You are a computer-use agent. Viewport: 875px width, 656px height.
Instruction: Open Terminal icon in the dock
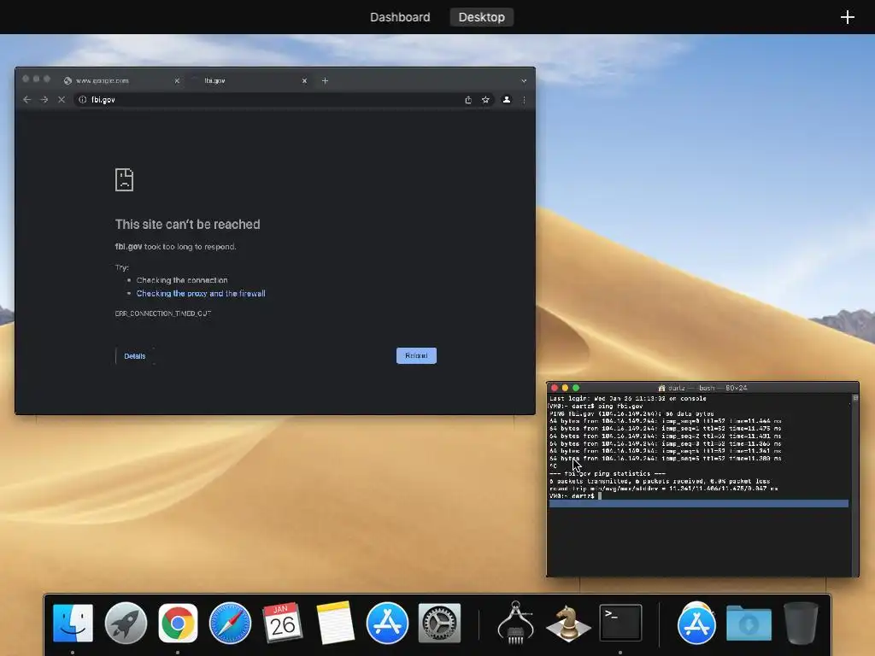click(620, 623)
